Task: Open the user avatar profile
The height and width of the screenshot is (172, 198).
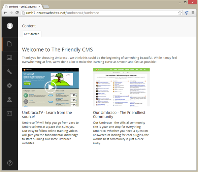Action: click(x=10, y=26)
